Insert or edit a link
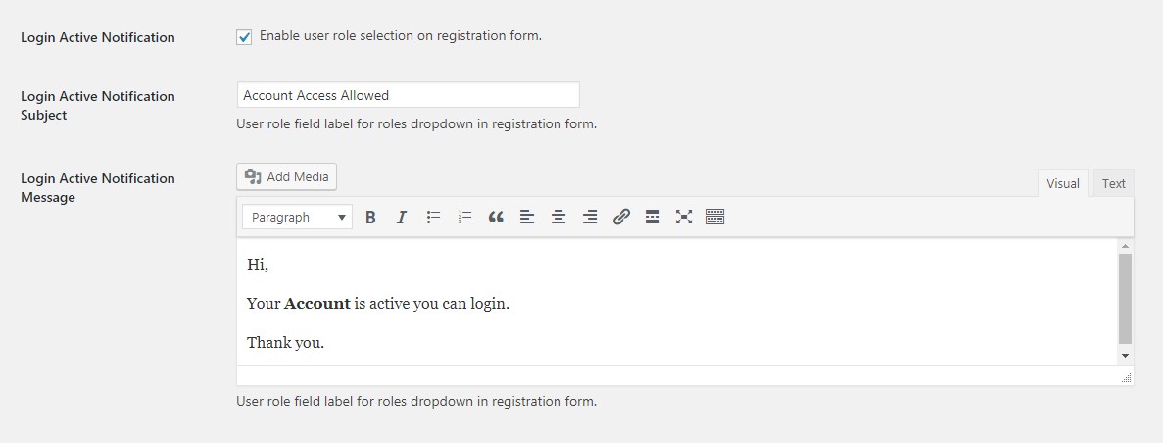This screenshot has width=1163, height=443. point(621,218)
